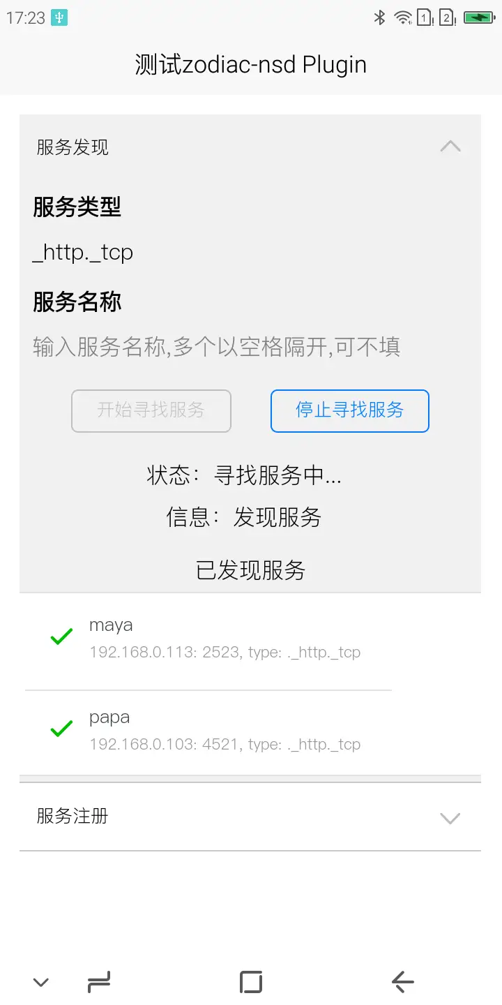Image resolution: width=502 pixels, height=1005 pixels.
Task: Tap the Bluetooth status icon
Action: 380,17
